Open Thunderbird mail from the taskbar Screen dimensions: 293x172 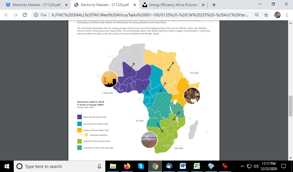(169, 166)
